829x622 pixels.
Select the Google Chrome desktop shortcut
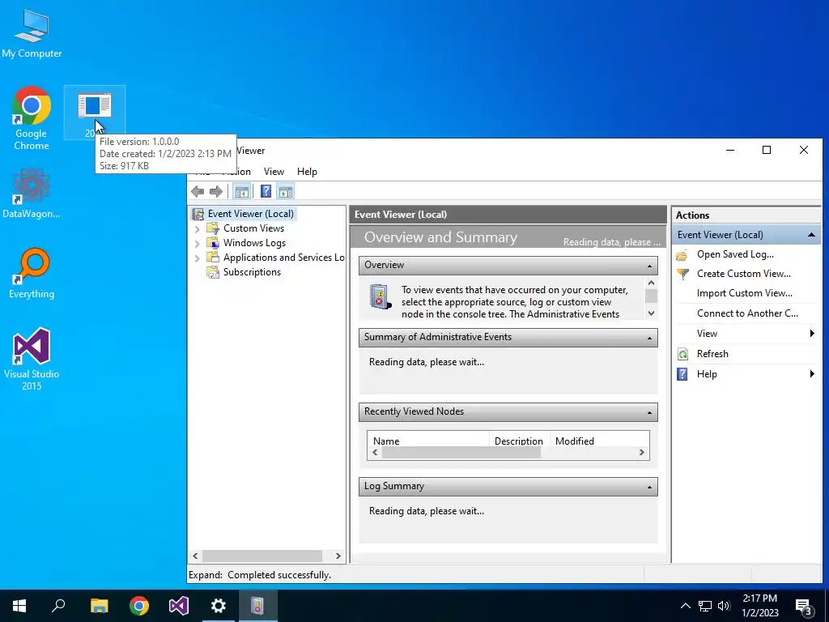pos(32,118)
